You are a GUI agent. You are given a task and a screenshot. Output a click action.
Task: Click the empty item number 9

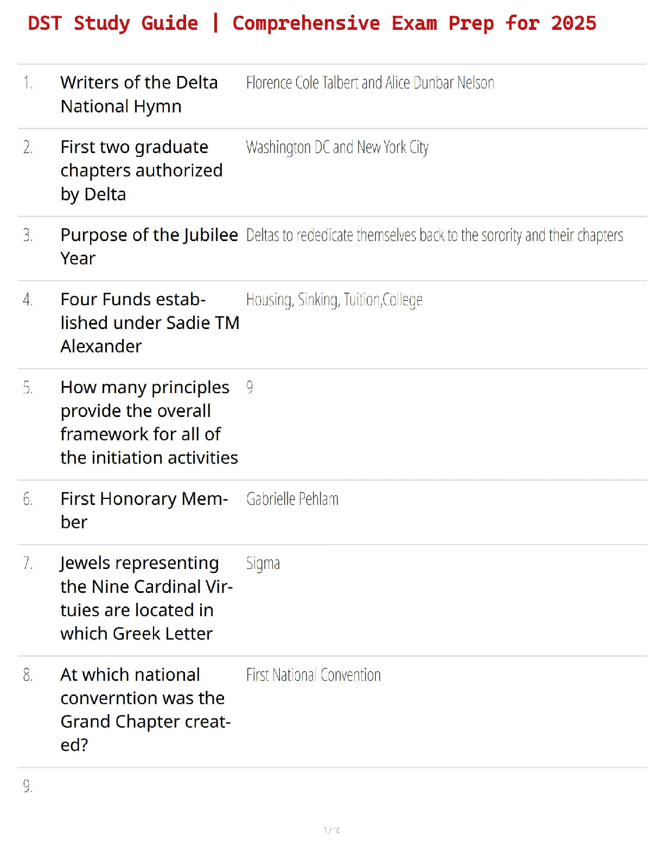click(x=28, y=786)
